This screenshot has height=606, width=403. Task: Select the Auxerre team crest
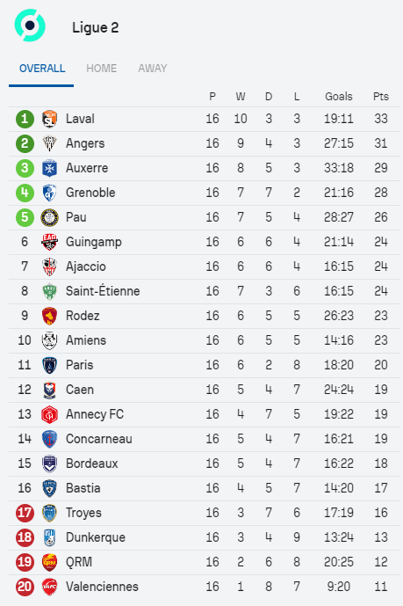pos(49,168)
